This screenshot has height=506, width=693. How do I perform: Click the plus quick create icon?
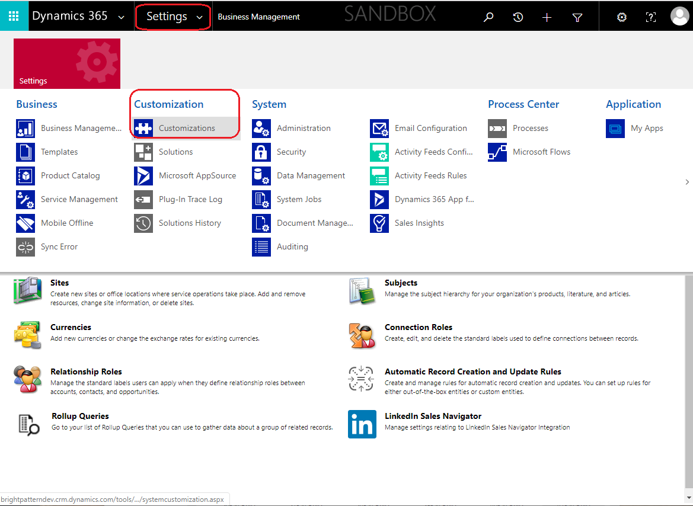click(547, 17)
